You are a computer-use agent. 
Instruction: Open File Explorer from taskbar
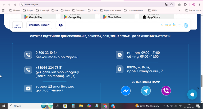(81, 106)
